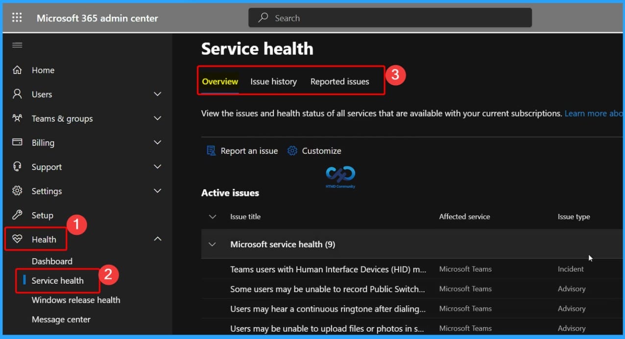The image size is (625, 339).
Task: Open the app launcher waffle icon
Action: (17, 18)
